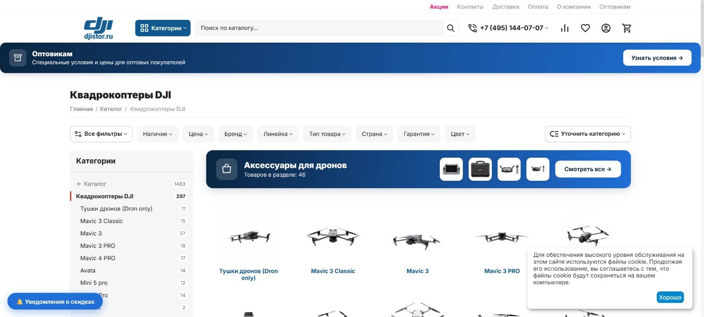Click the archive box icon in Оптовикам banner

18,58
